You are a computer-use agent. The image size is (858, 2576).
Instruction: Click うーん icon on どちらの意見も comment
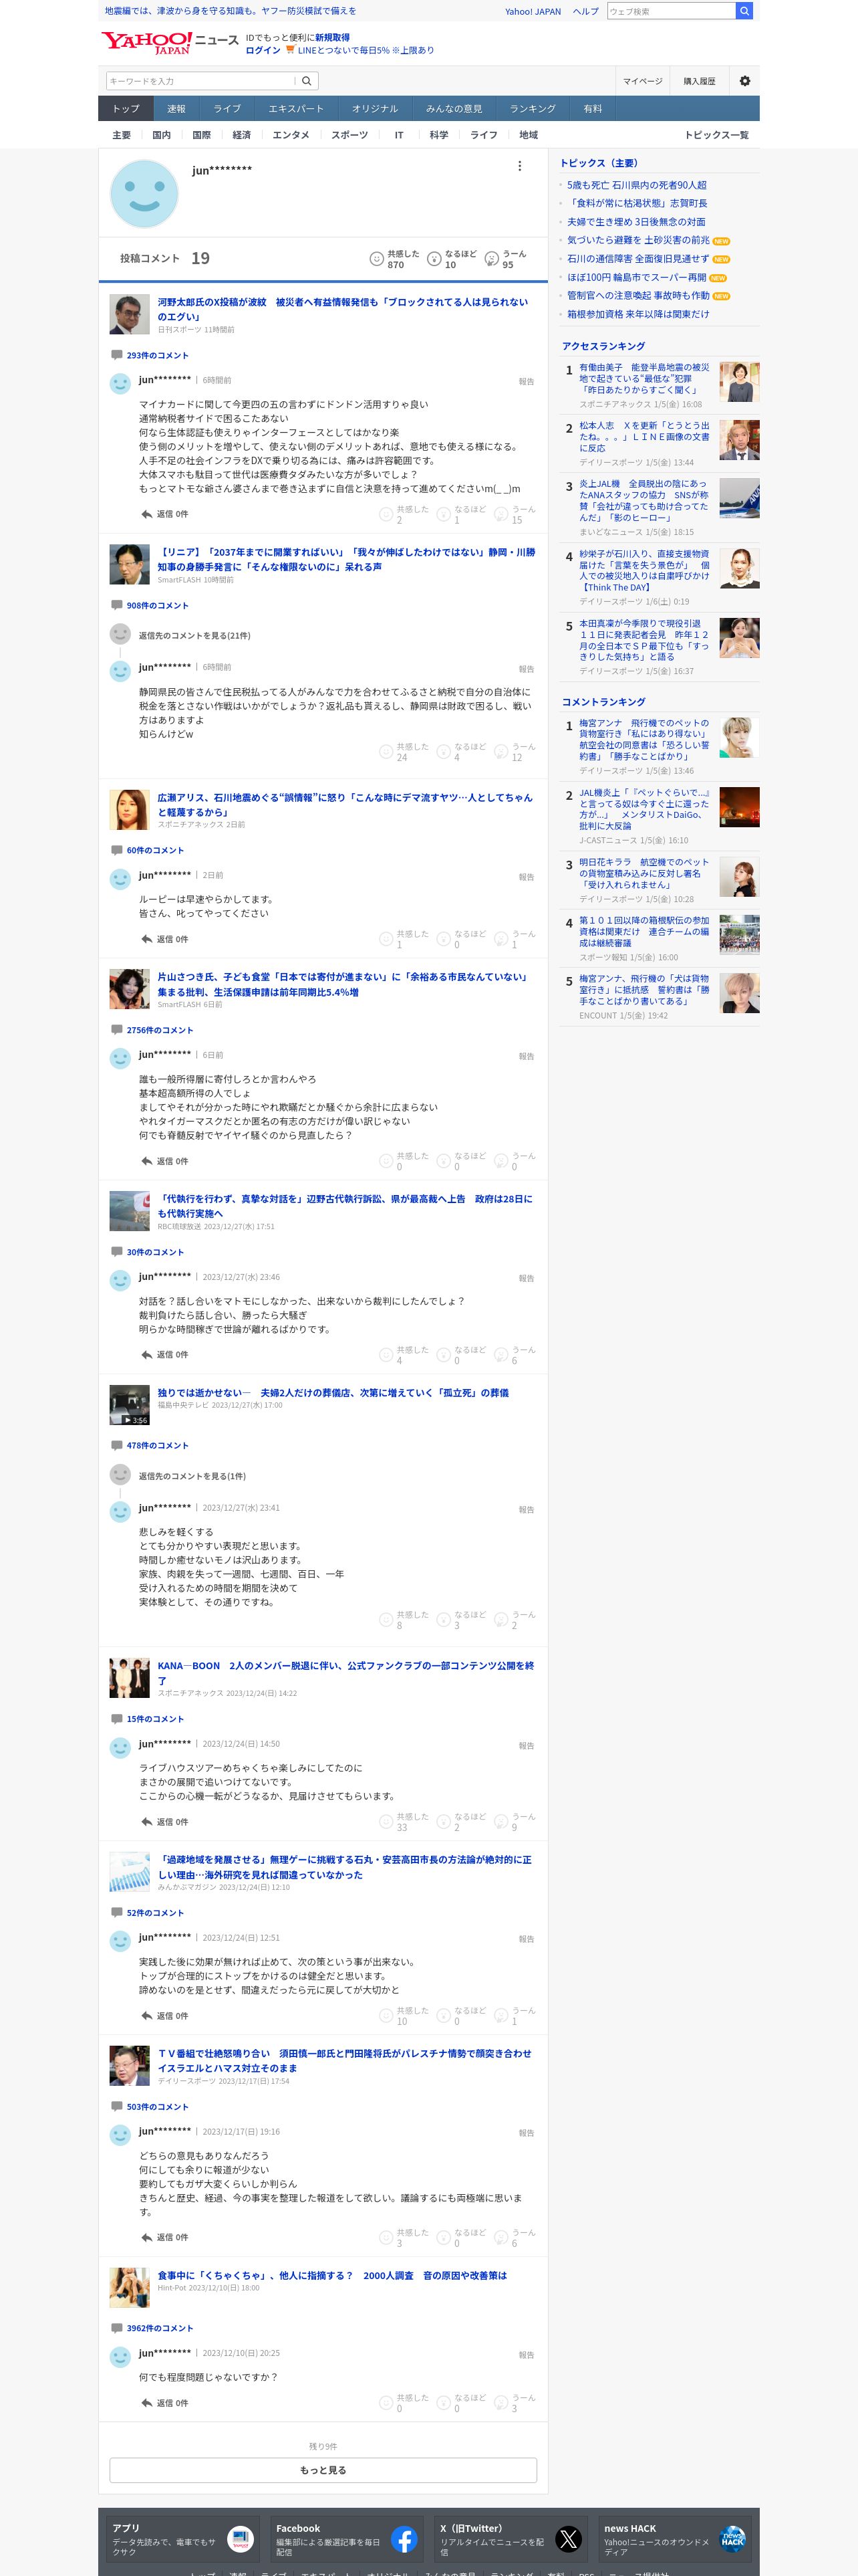(501, 2237)
